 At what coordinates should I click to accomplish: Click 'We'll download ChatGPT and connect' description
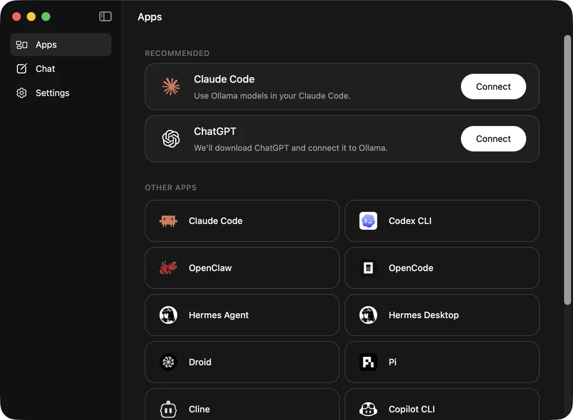[x=290, y=148]
